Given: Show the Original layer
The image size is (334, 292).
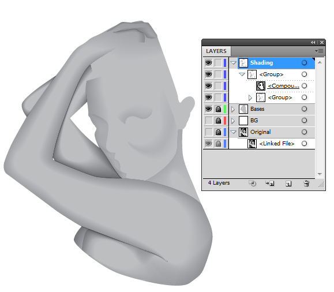Looking at the screenshot, I should pos(209,132).
